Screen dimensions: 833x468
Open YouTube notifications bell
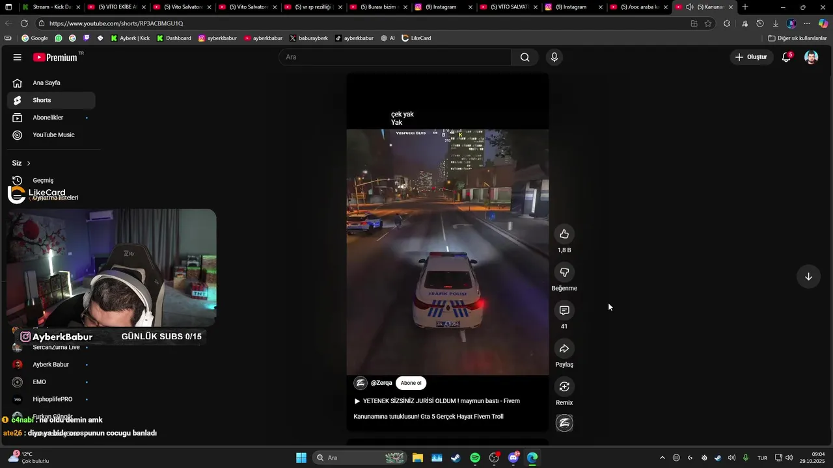click(x=786, y=57)
